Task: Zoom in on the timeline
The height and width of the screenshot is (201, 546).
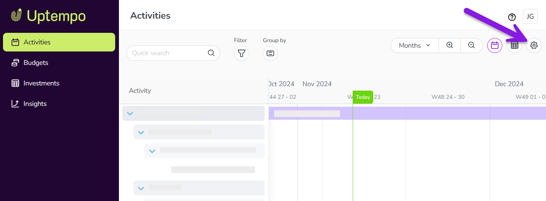Action: 450,45
